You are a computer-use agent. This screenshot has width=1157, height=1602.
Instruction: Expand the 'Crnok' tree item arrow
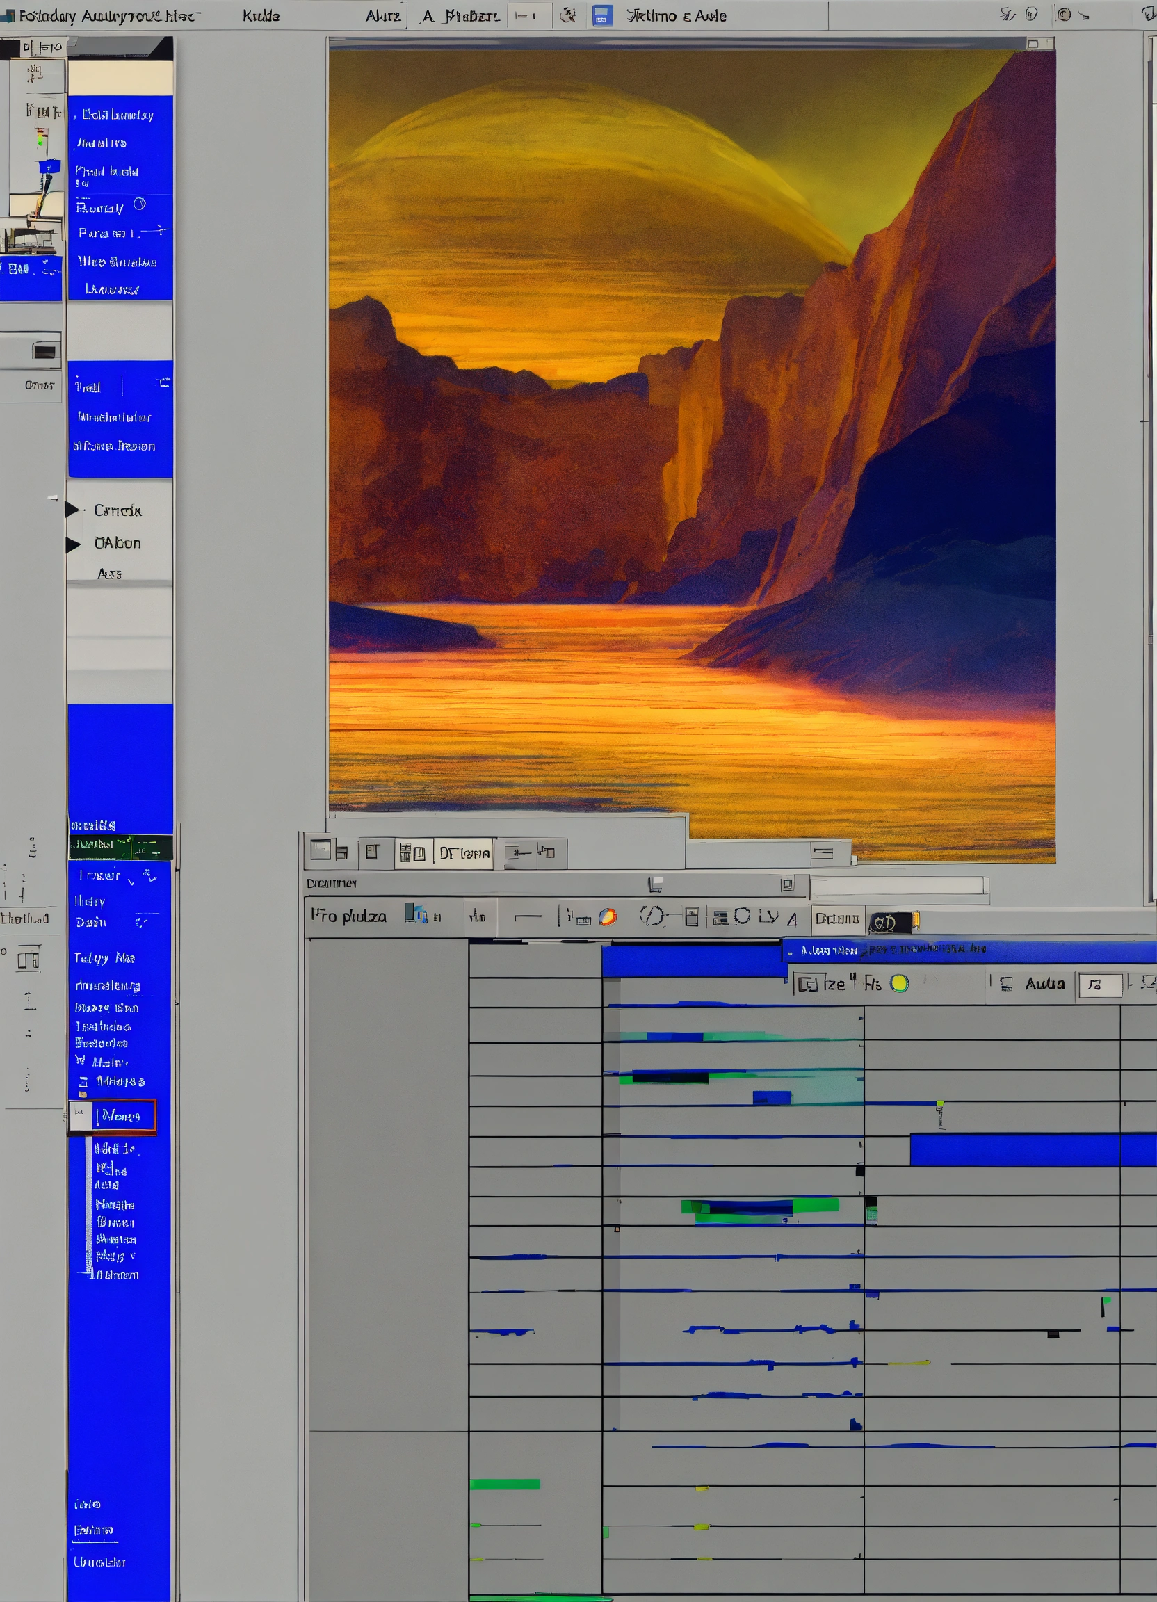coord(72,509)
